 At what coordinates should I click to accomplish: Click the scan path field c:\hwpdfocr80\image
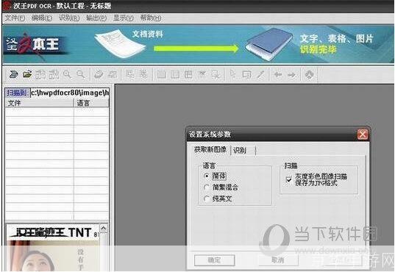pyautogui.click(x=70, y=93)
